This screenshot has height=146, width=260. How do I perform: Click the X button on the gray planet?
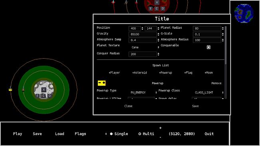coord(44,90)
